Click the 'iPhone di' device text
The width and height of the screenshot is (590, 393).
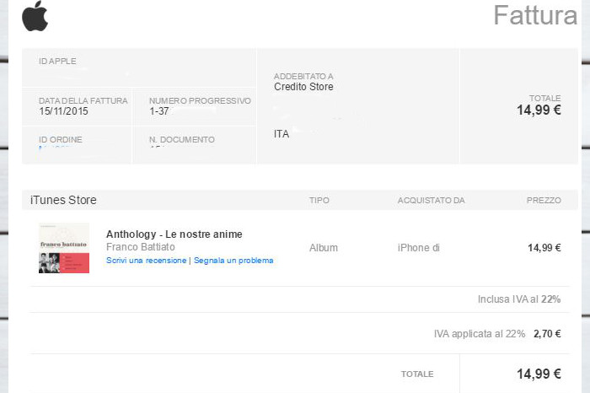pos(419,248)
